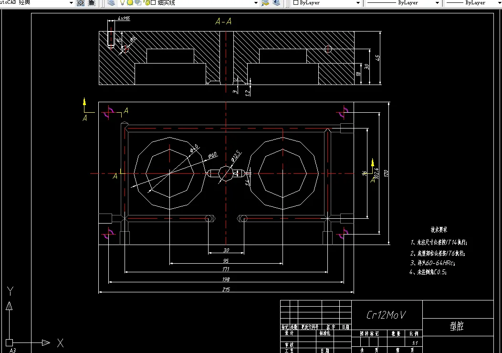
Task: Click the 198 dimension text
Action: (x=226, y=279)
